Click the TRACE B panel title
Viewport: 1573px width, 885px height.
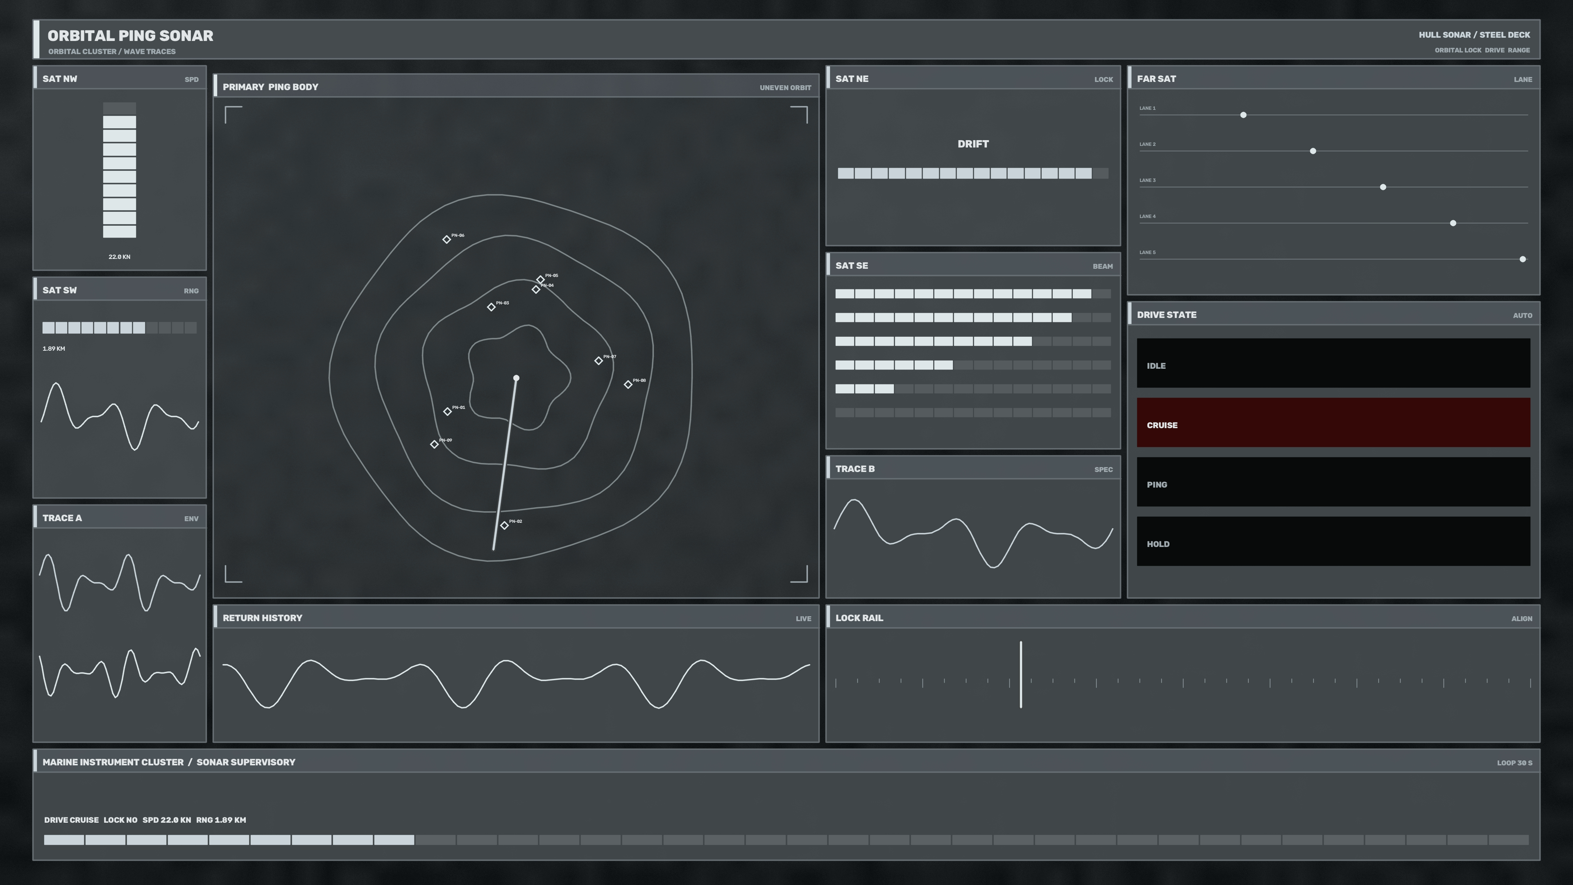tap(855, 469)
